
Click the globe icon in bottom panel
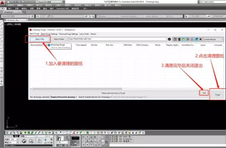point(24,140)
